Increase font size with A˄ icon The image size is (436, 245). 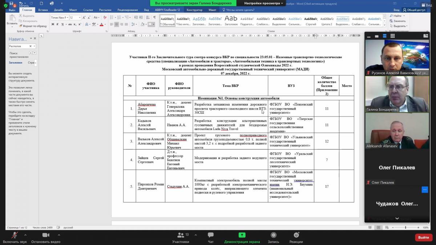click(85, 17)
